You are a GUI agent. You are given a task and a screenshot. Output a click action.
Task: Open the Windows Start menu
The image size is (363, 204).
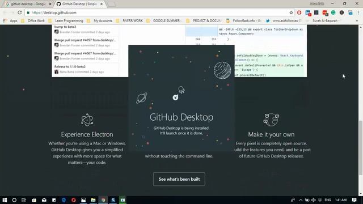[5, 200]
